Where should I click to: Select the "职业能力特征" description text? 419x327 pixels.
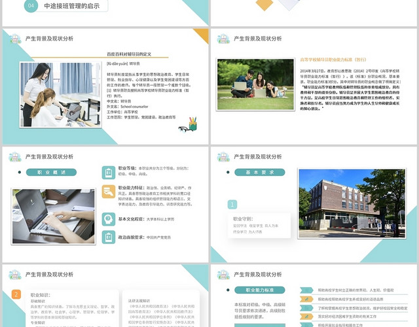pos(155,196)
